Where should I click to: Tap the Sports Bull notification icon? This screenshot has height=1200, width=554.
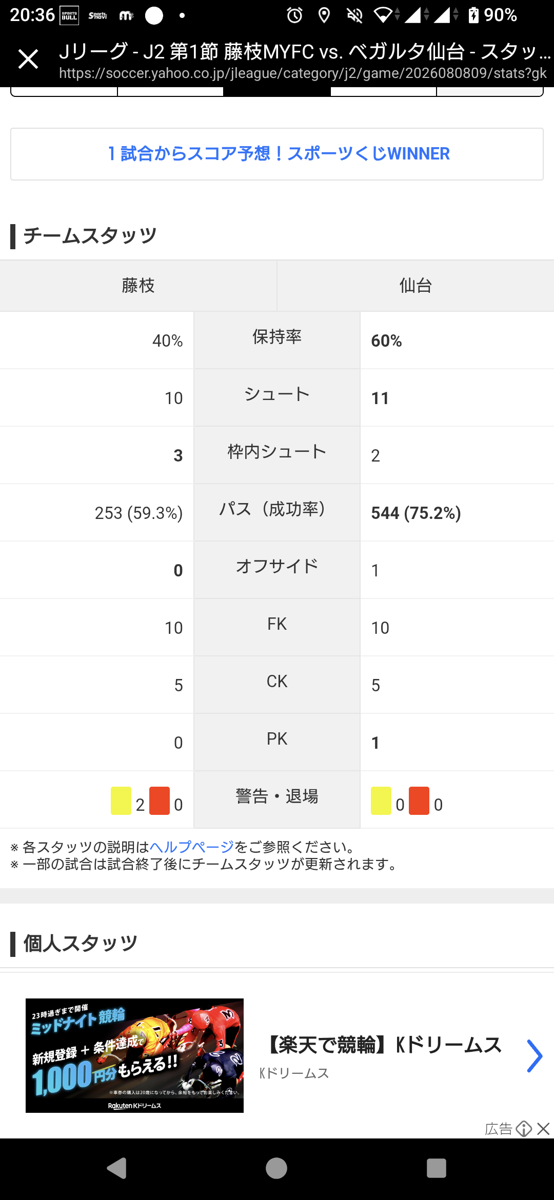point(69,15)
